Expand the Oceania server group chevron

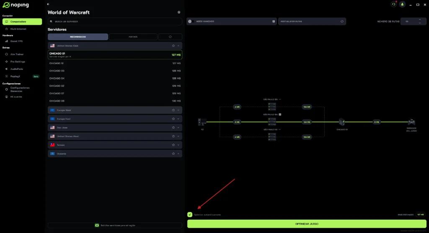click(178, 154)
